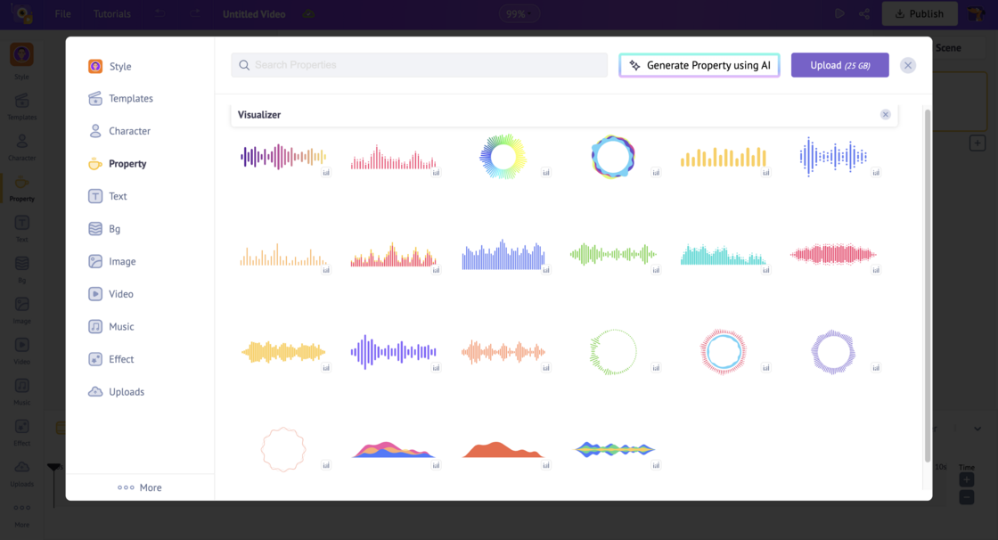
Task: Preview the video with the play icon
Action: tap(839, 13)
